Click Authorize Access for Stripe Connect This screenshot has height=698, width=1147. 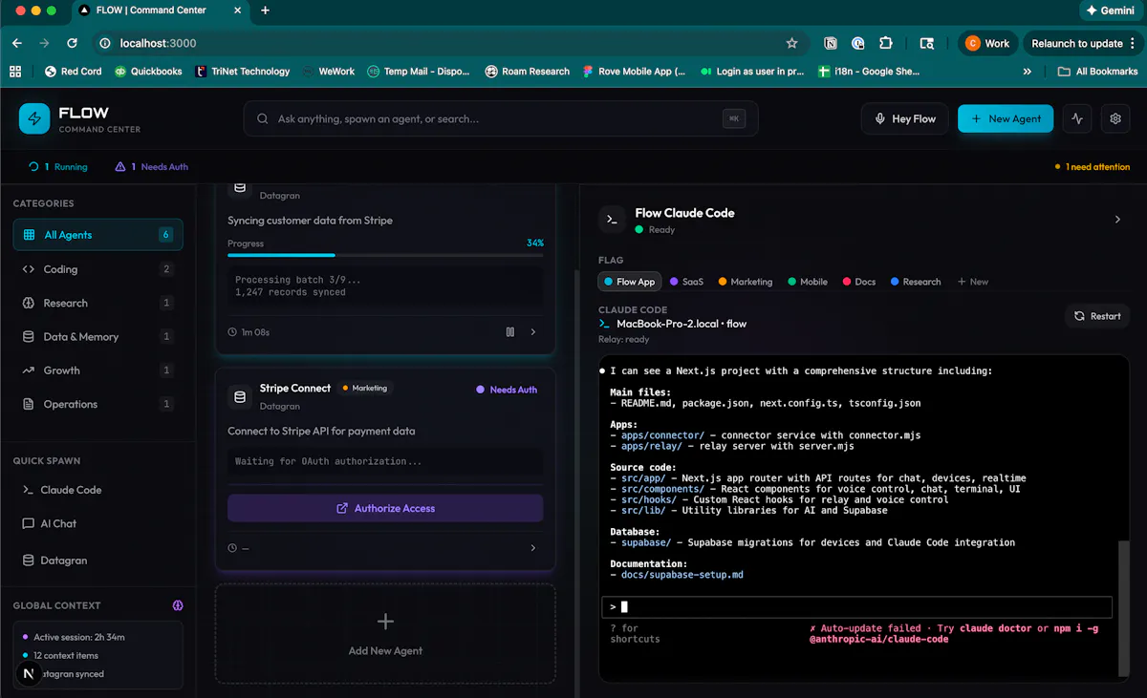385,508
